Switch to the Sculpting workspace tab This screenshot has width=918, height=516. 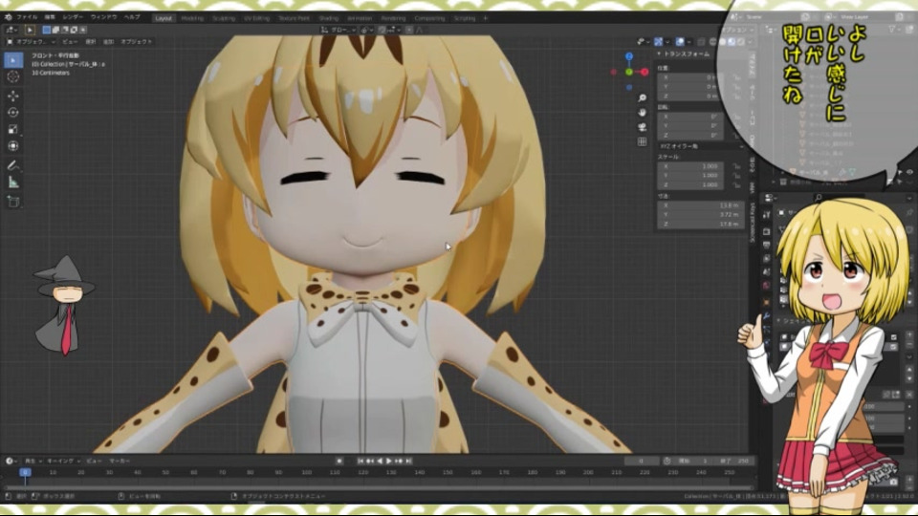(x=223, y=18)
